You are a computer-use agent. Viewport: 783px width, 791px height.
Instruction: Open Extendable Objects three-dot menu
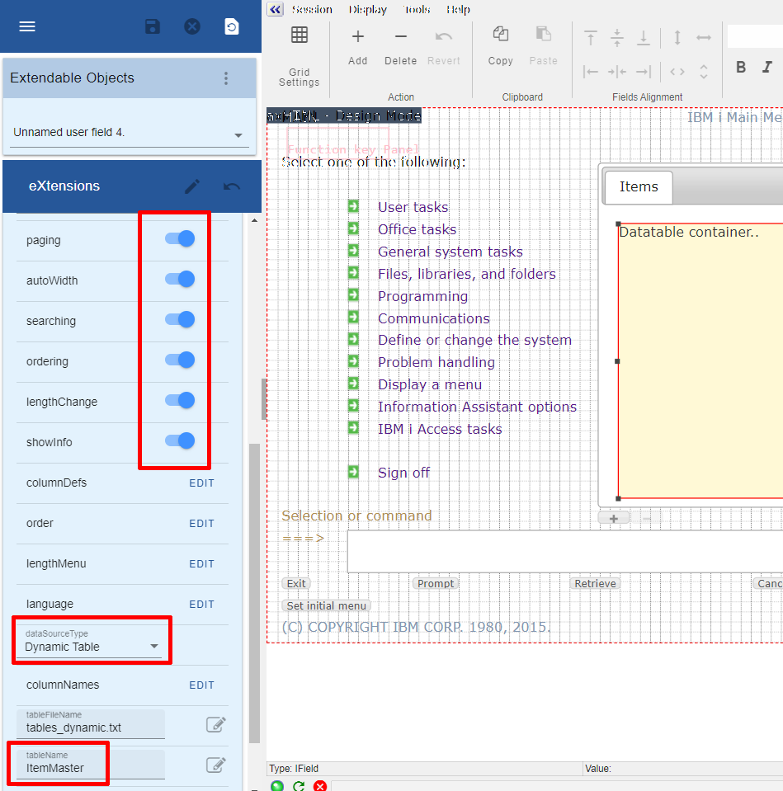click(x=226, y=78)
